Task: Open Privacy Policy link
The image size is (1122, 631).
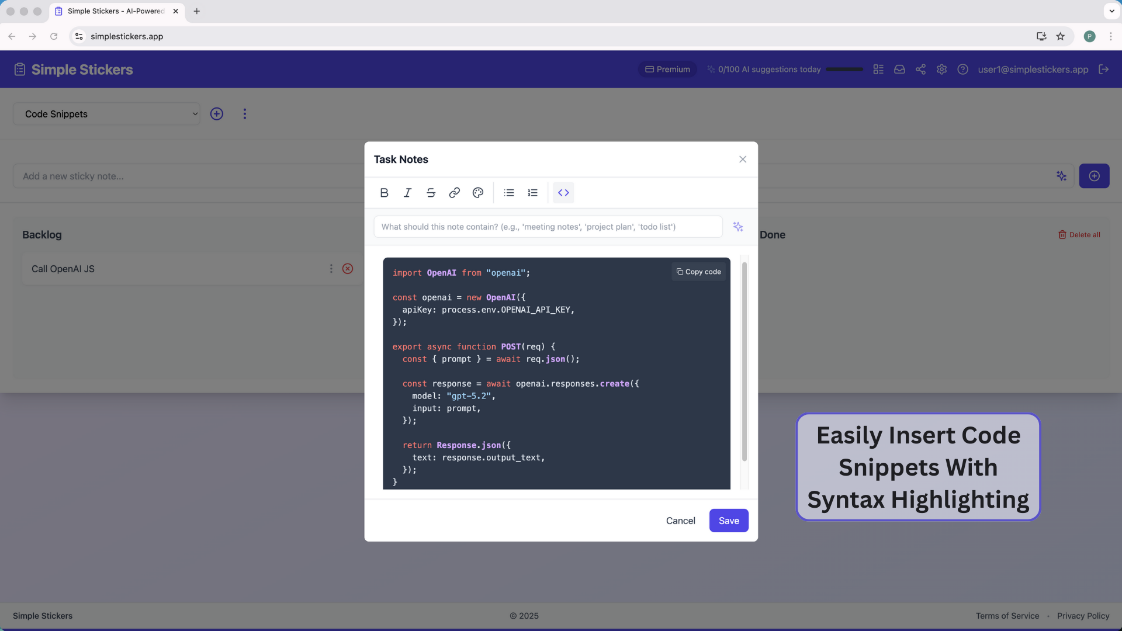Action: click(1083, 616)
